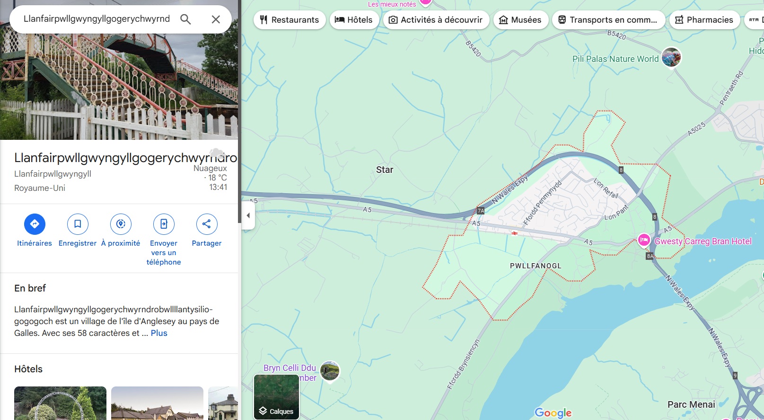764x420 pixels.
Task: Open second hotel thumbnail image
Action: click(x=157, y=403)
